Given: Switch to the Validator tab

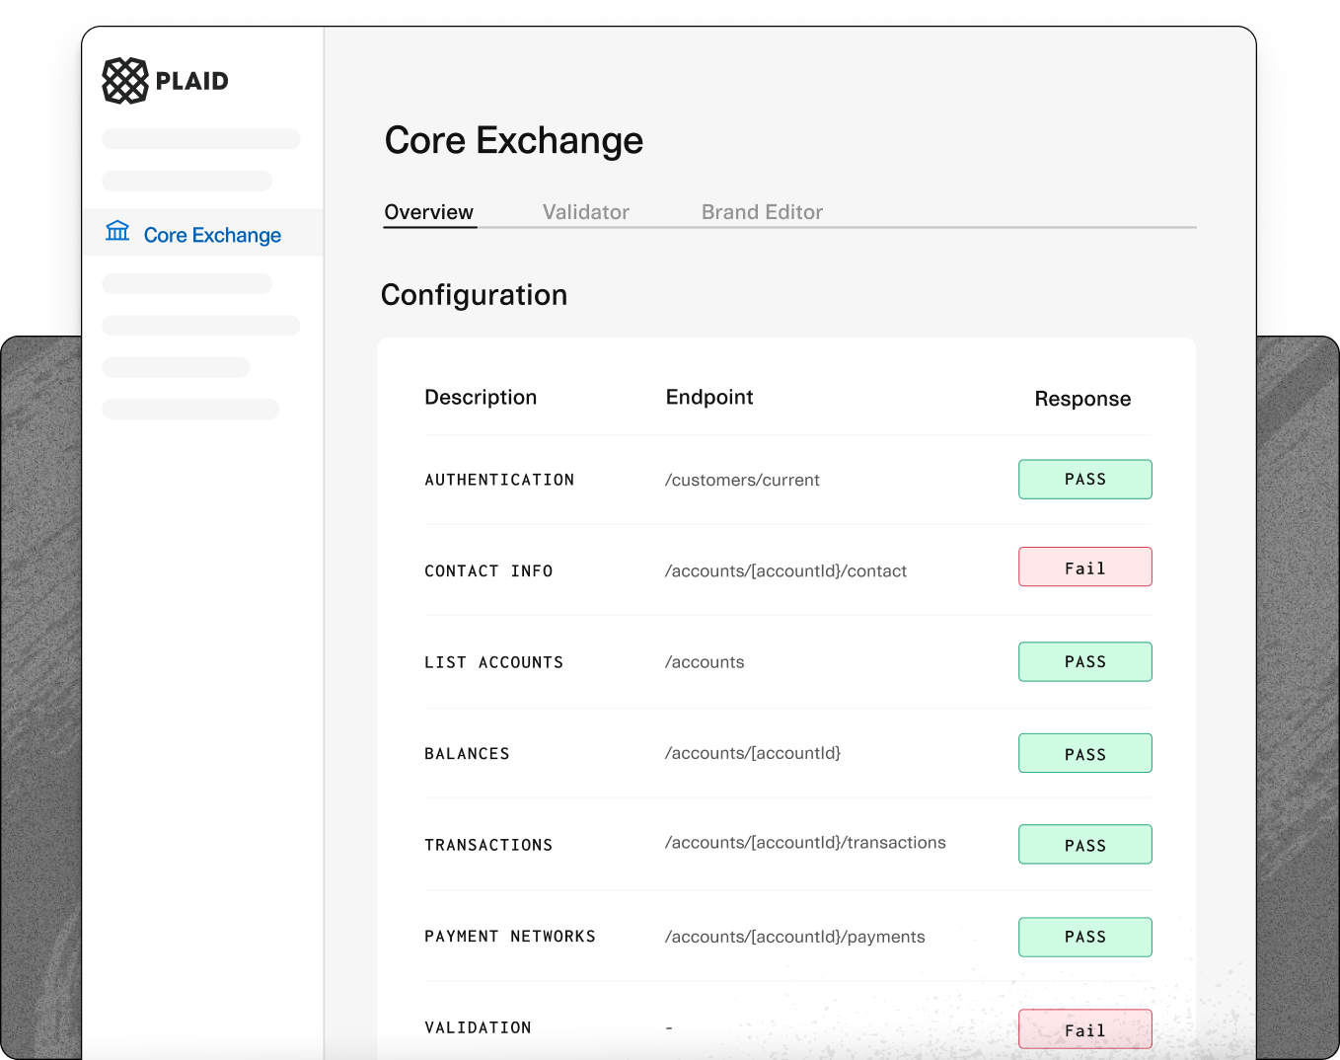Looking at the screenshot, I should 585,211.
